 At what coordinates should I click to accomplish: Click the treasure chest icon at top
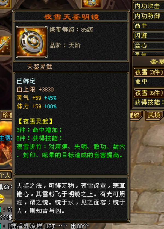coord(91,4)
